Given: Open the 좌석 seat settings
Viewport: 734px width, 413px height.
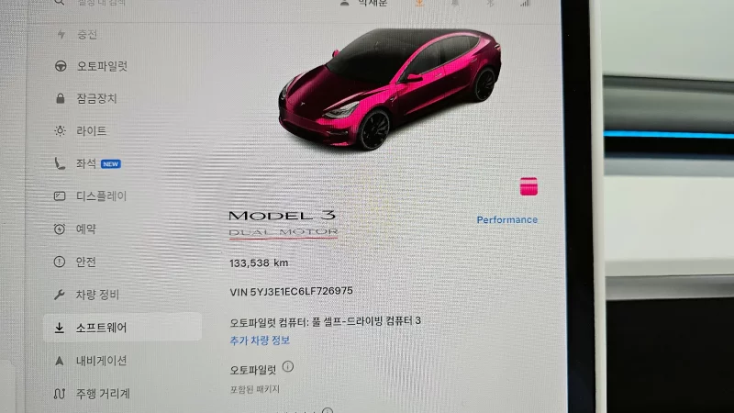Looking at the screenshot, I should [x=88, y=163].
